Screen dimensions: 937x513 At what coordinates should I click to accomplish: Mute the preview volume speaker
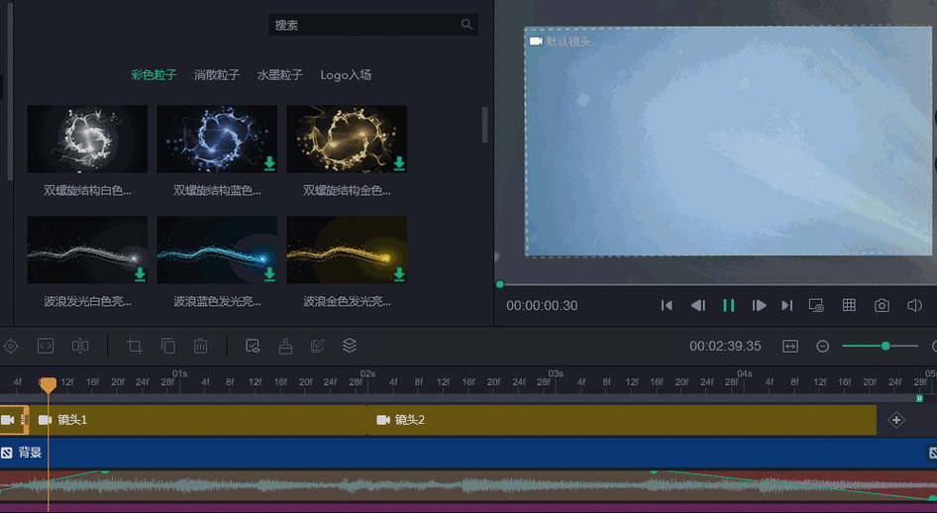point(914,305)
